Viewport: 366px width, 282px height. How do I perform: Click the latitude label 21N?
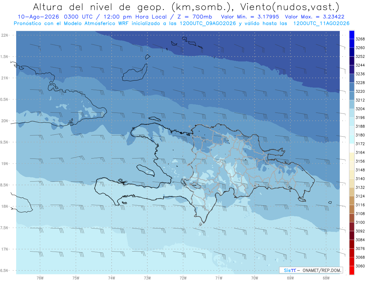[x=5, y=78]
